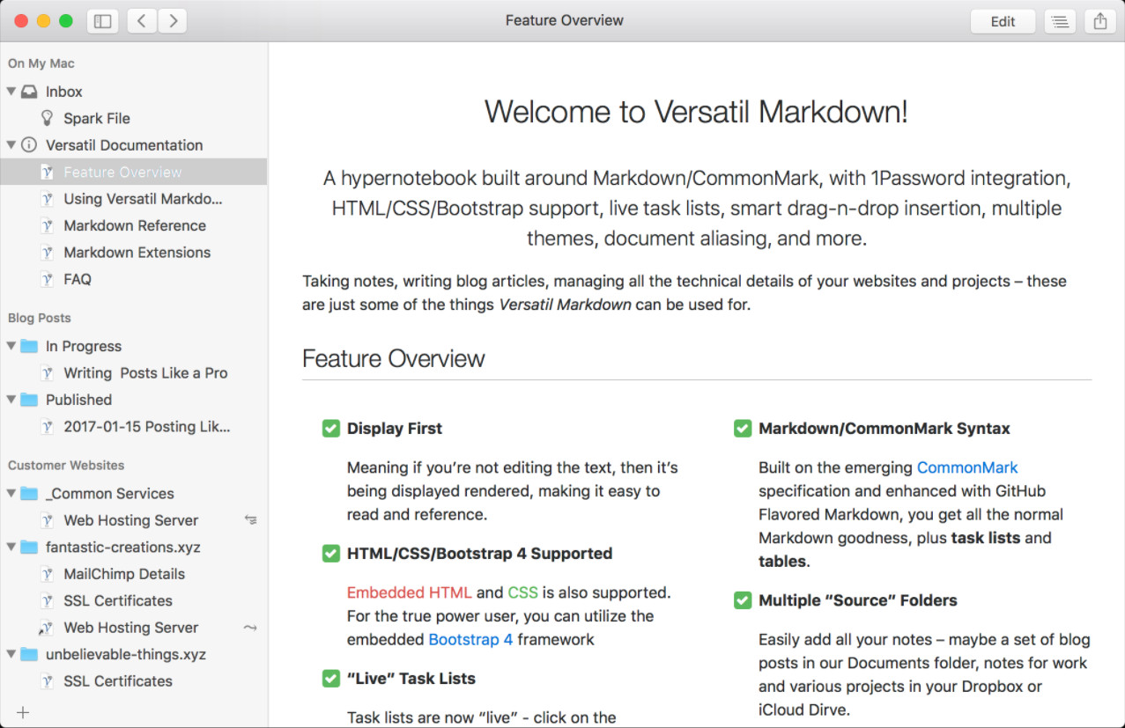Go back using the left chevron toolbar arrow
Screen dimensions: 1125x728
coord(142,21)
